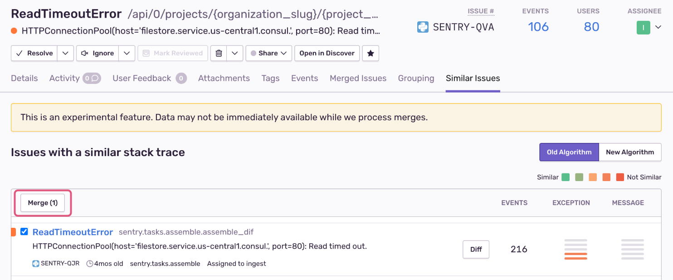The image size is (673, 280).
Task: View the Diff for the ReadTimeoutError issue
Action: (x=476, y=249)
